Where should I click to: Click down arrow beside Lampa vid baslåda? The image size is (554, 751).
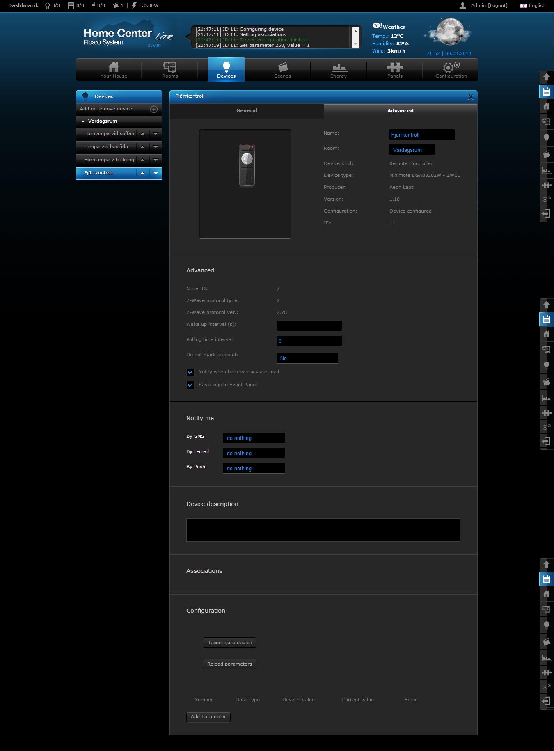tap(156, 147)
